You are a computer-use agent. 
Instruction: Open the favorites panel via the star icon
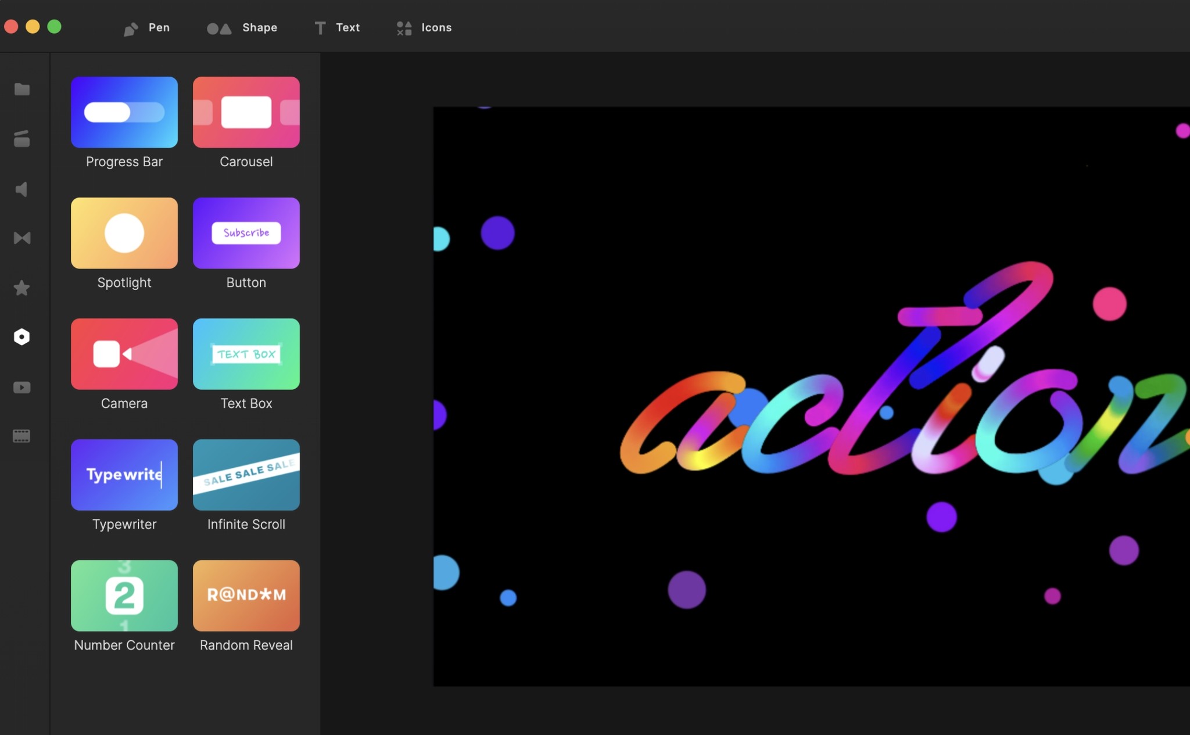(x=21, y=287)
